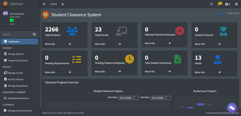
Task: Open More info for Total Student Clearances
Action: tap(165, 72)
